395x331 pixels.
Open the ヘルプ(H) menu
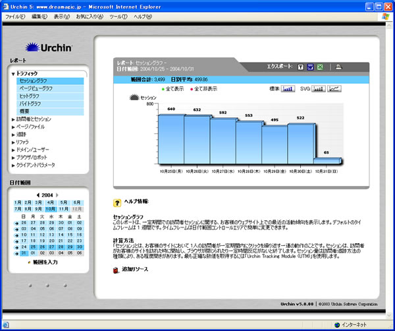[x=143, y=16]
